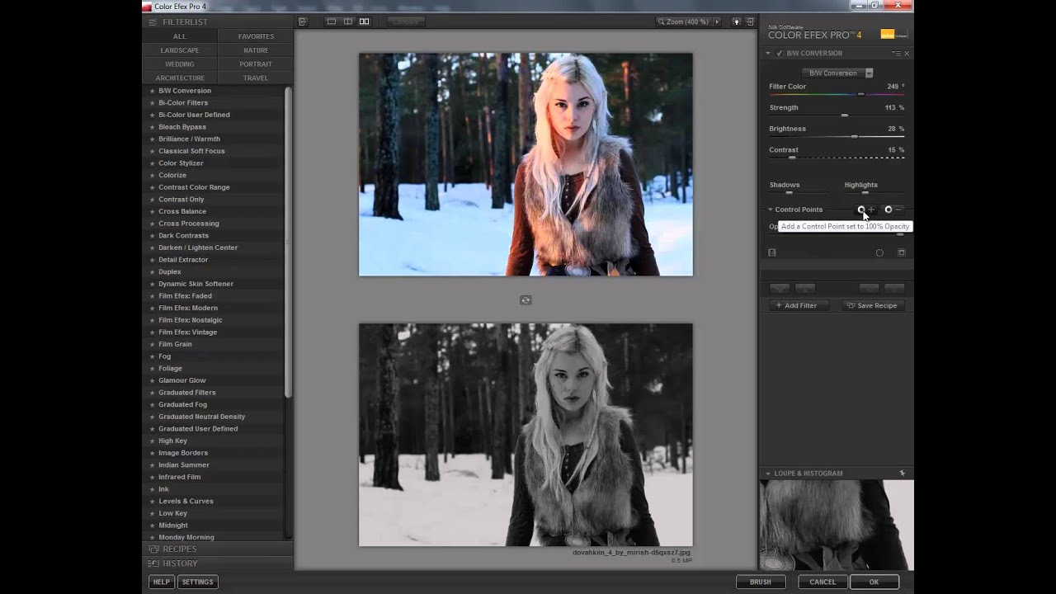Screen dimensions: 1056x594
Task: Add a control point with plus icon
Action: pos(865,210)
